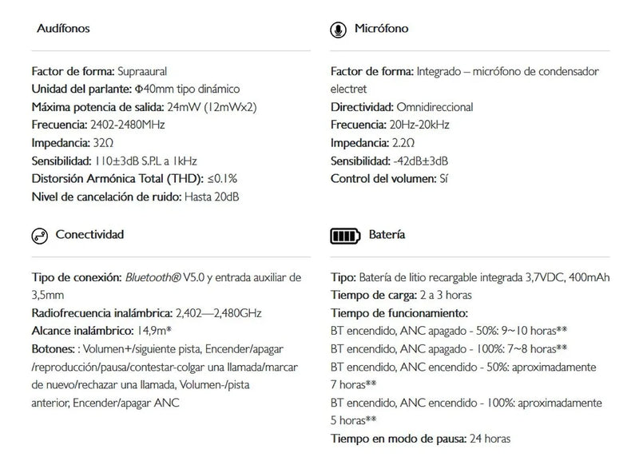
Task: Click the Batería heading text
Action: tap(387, 235)
